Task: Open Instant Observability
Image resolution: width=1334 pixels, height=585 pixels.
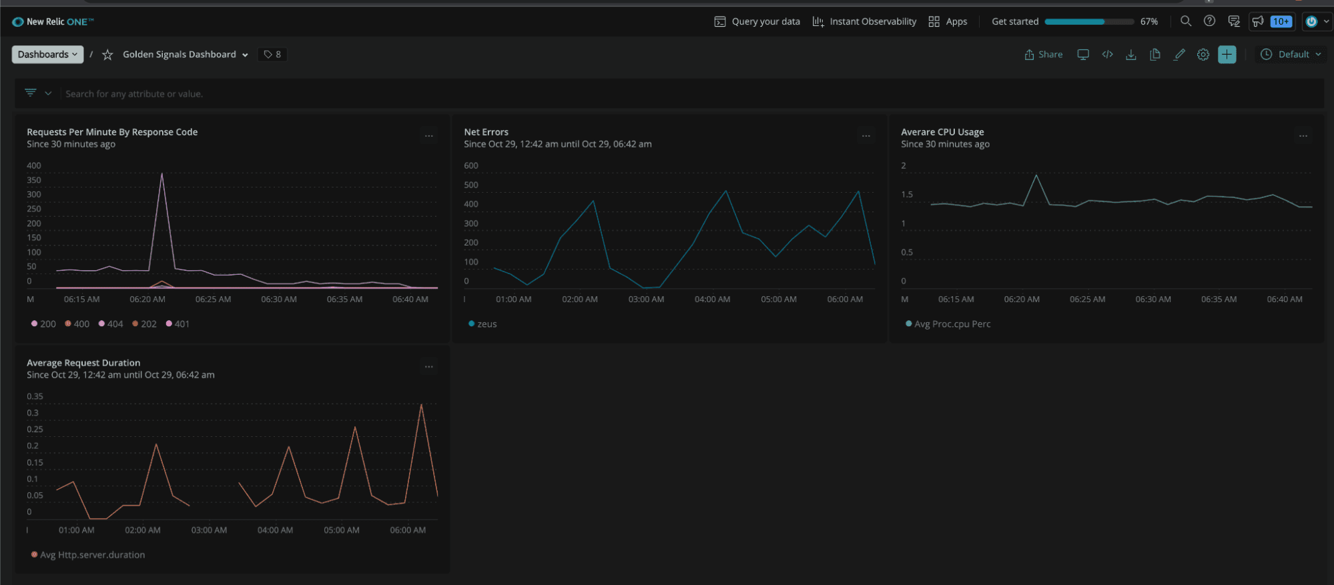Action: [864, 21]
